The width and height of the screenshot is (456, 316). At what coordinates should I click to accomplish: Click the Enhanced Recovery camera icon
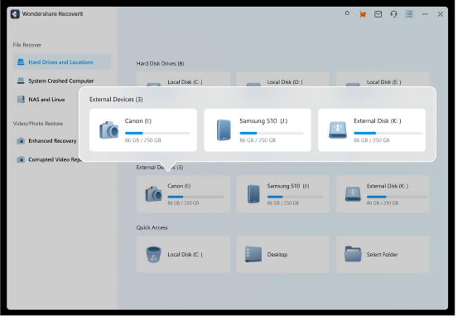(21, 141)
